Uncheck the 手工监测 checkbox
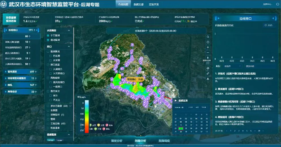 48,35
